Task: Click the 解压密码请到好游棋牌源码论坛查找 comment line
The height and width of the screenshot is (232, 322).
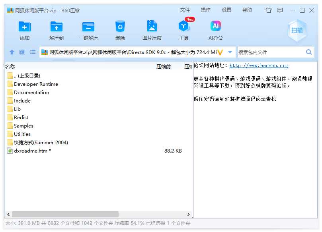Action: (235, 99)
